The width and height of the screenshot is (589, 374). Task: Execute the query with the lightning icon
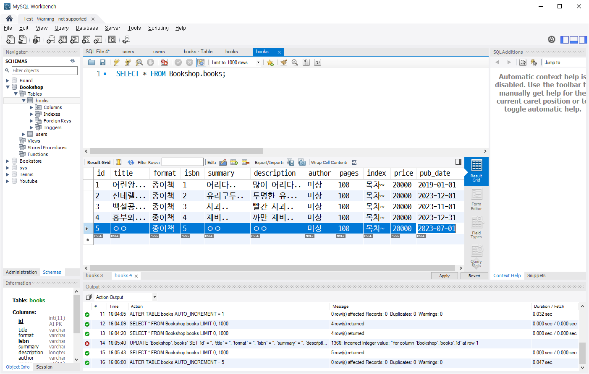(x=117, y=62)
